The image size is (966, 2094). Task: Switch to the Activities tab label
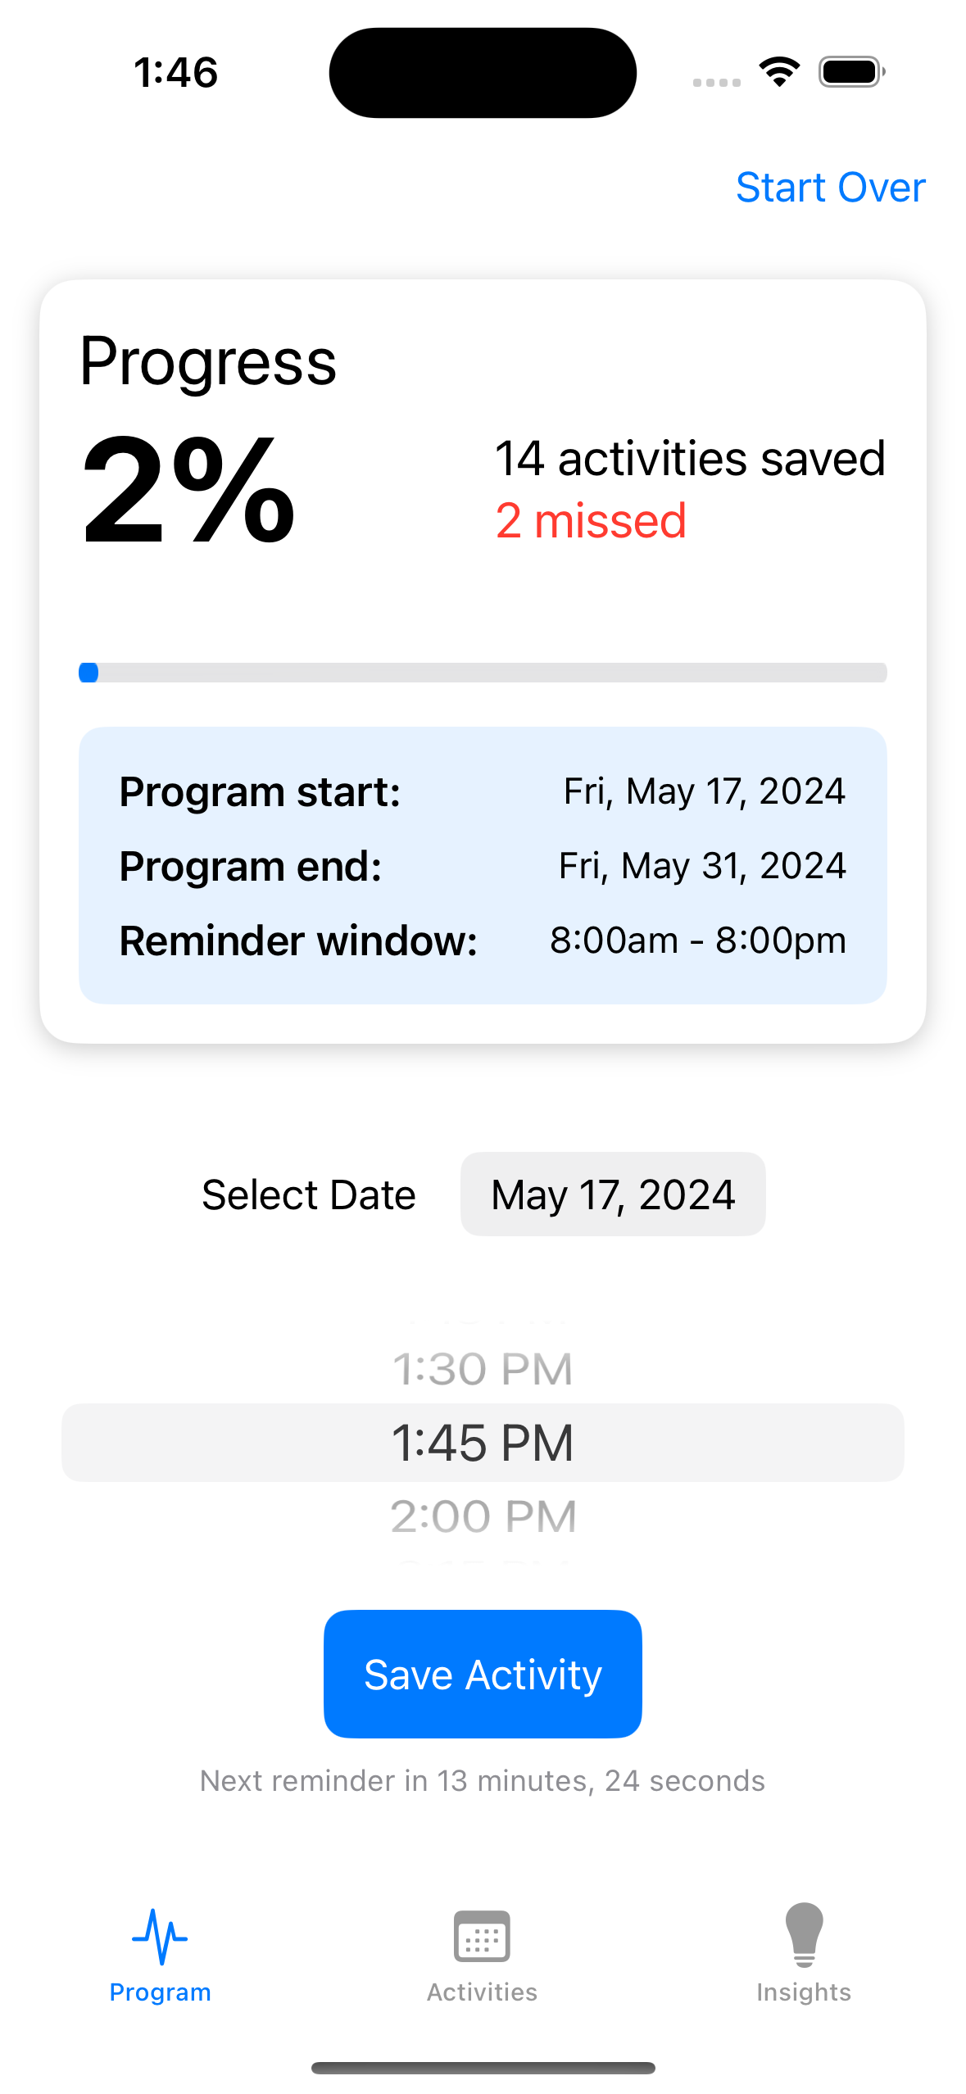(x=482, y=1992)
